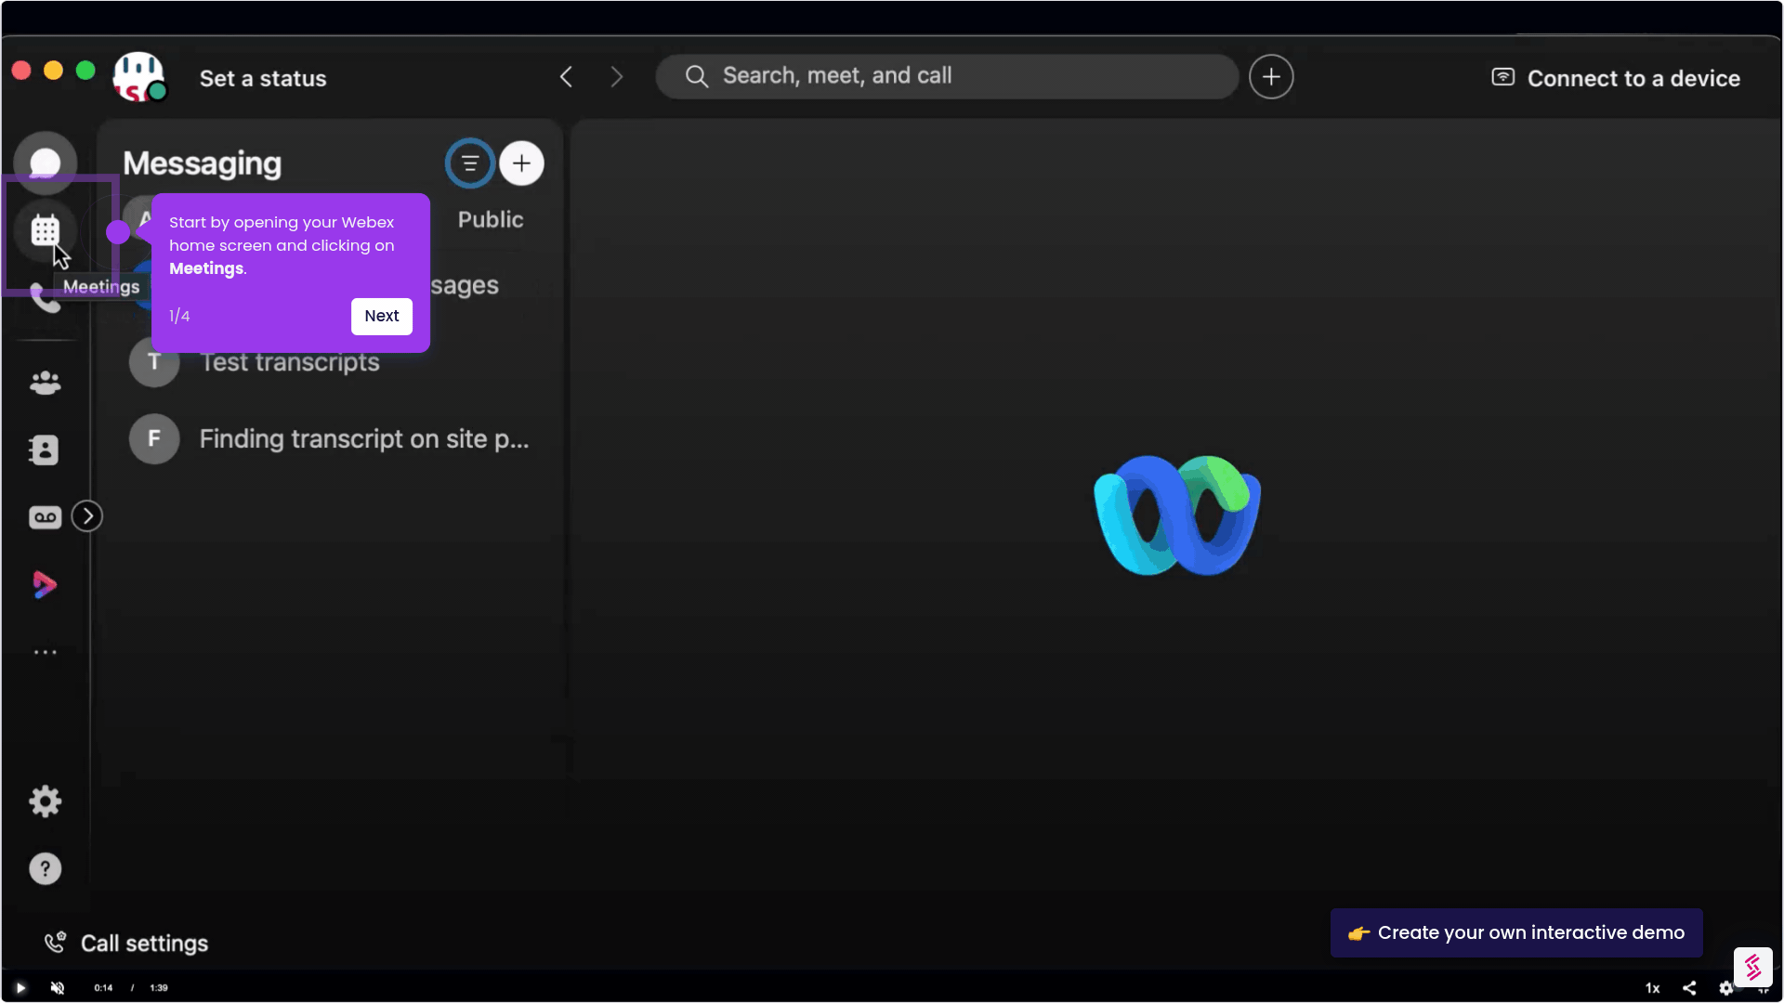
Task: Go forward with right chevron arrow
Action: [616, 77]
